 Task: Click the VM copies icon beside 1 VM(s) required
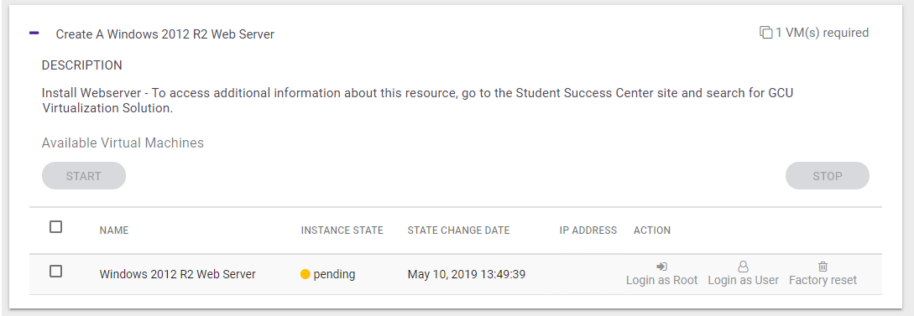(766, 33)
